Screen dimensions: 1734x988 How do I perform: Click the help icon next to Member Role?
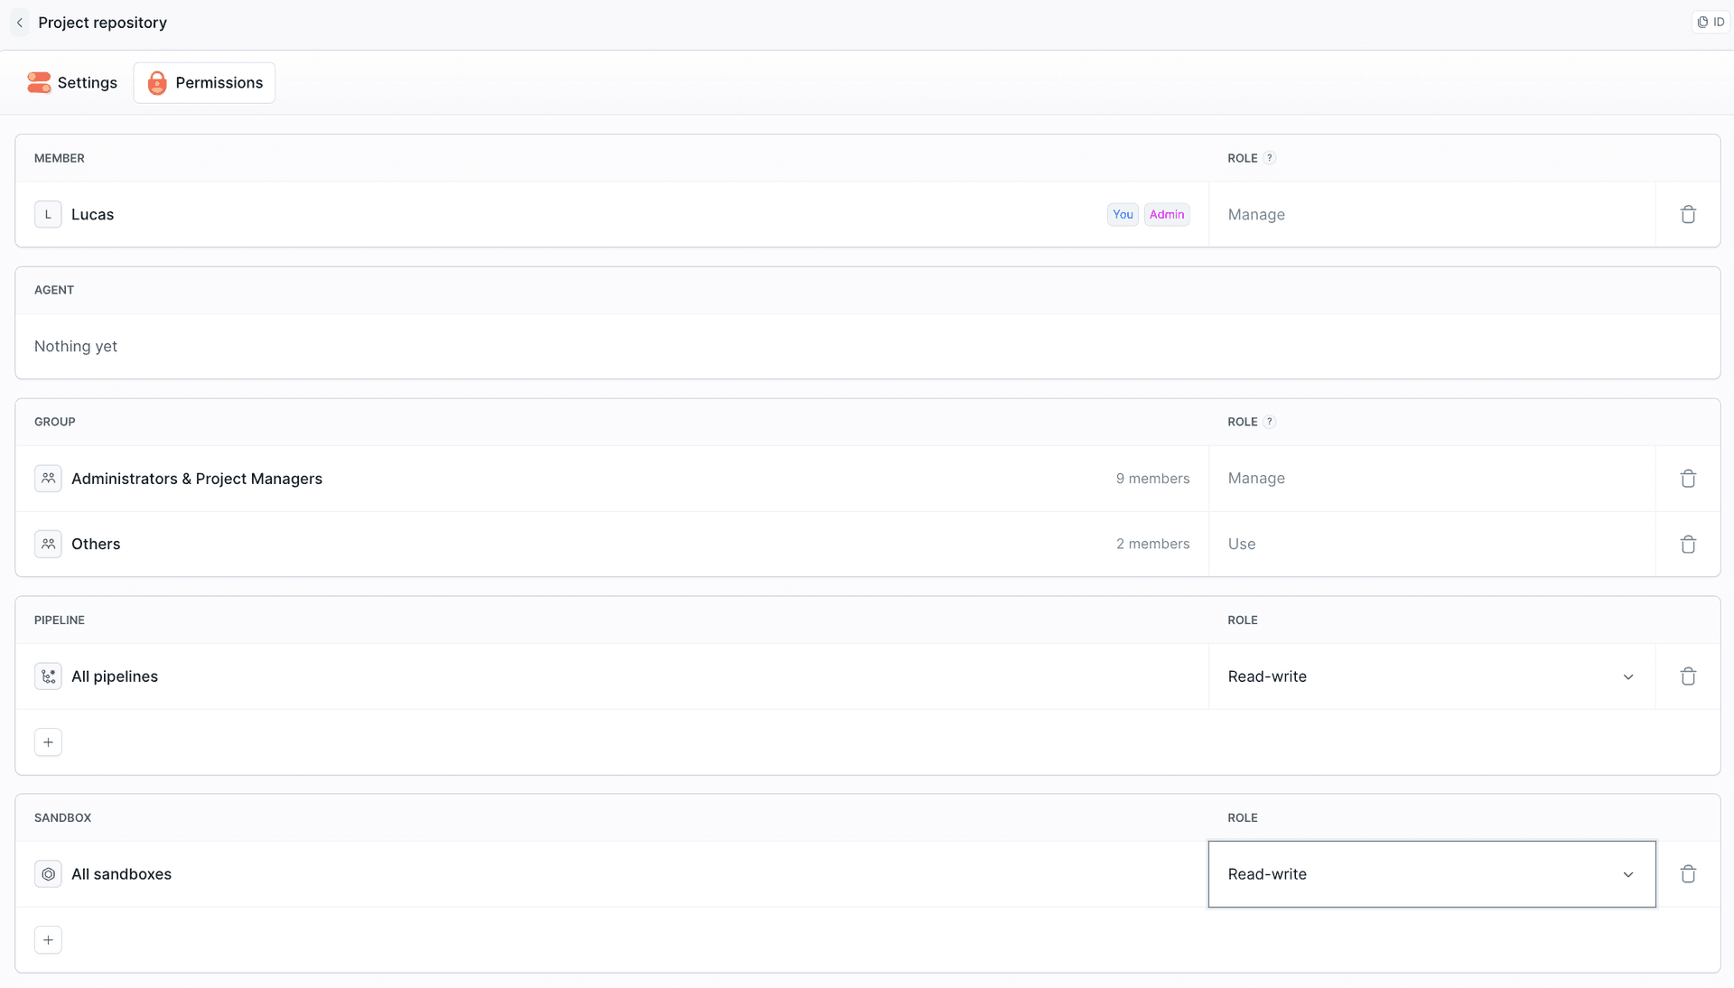point(1270,158)
